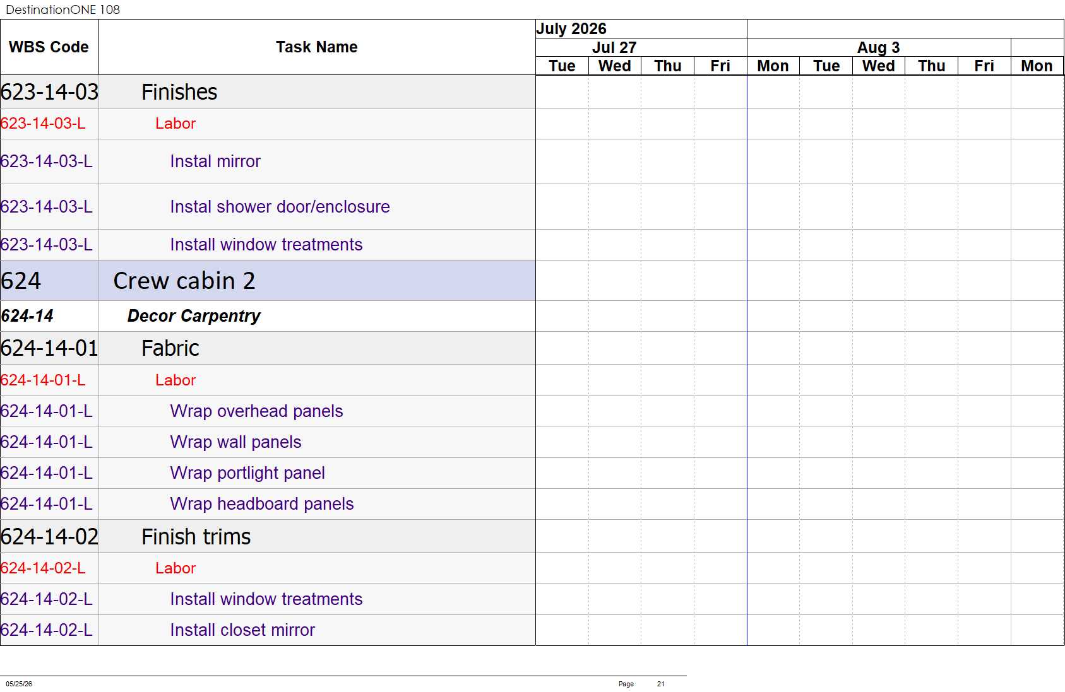Viewport: 1065px width, 692px height.
Task: Select the Decor Carpentry task name
Action: click(x=194, y=316)
